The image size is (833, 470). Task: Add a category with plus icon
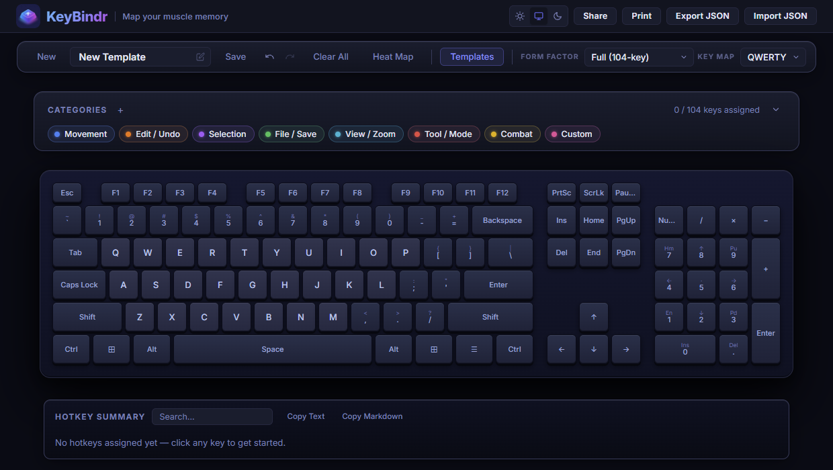[x=121, y=110]
